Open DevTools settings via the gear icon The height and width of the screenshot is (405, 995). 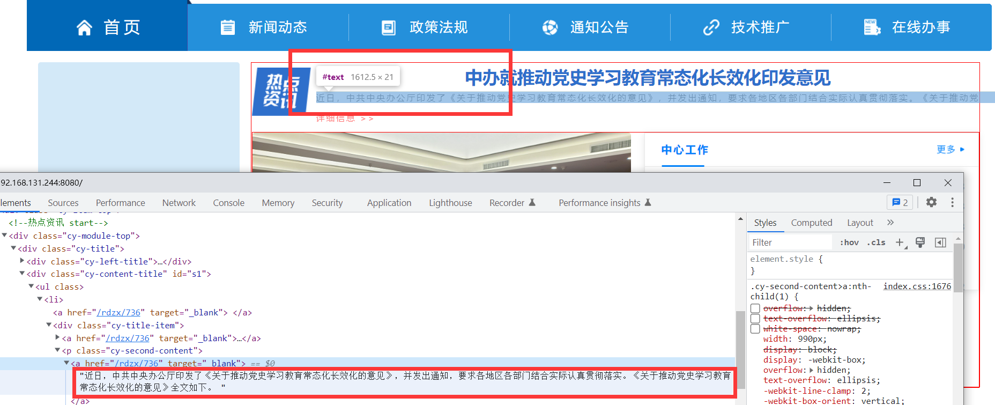(932, 202)
